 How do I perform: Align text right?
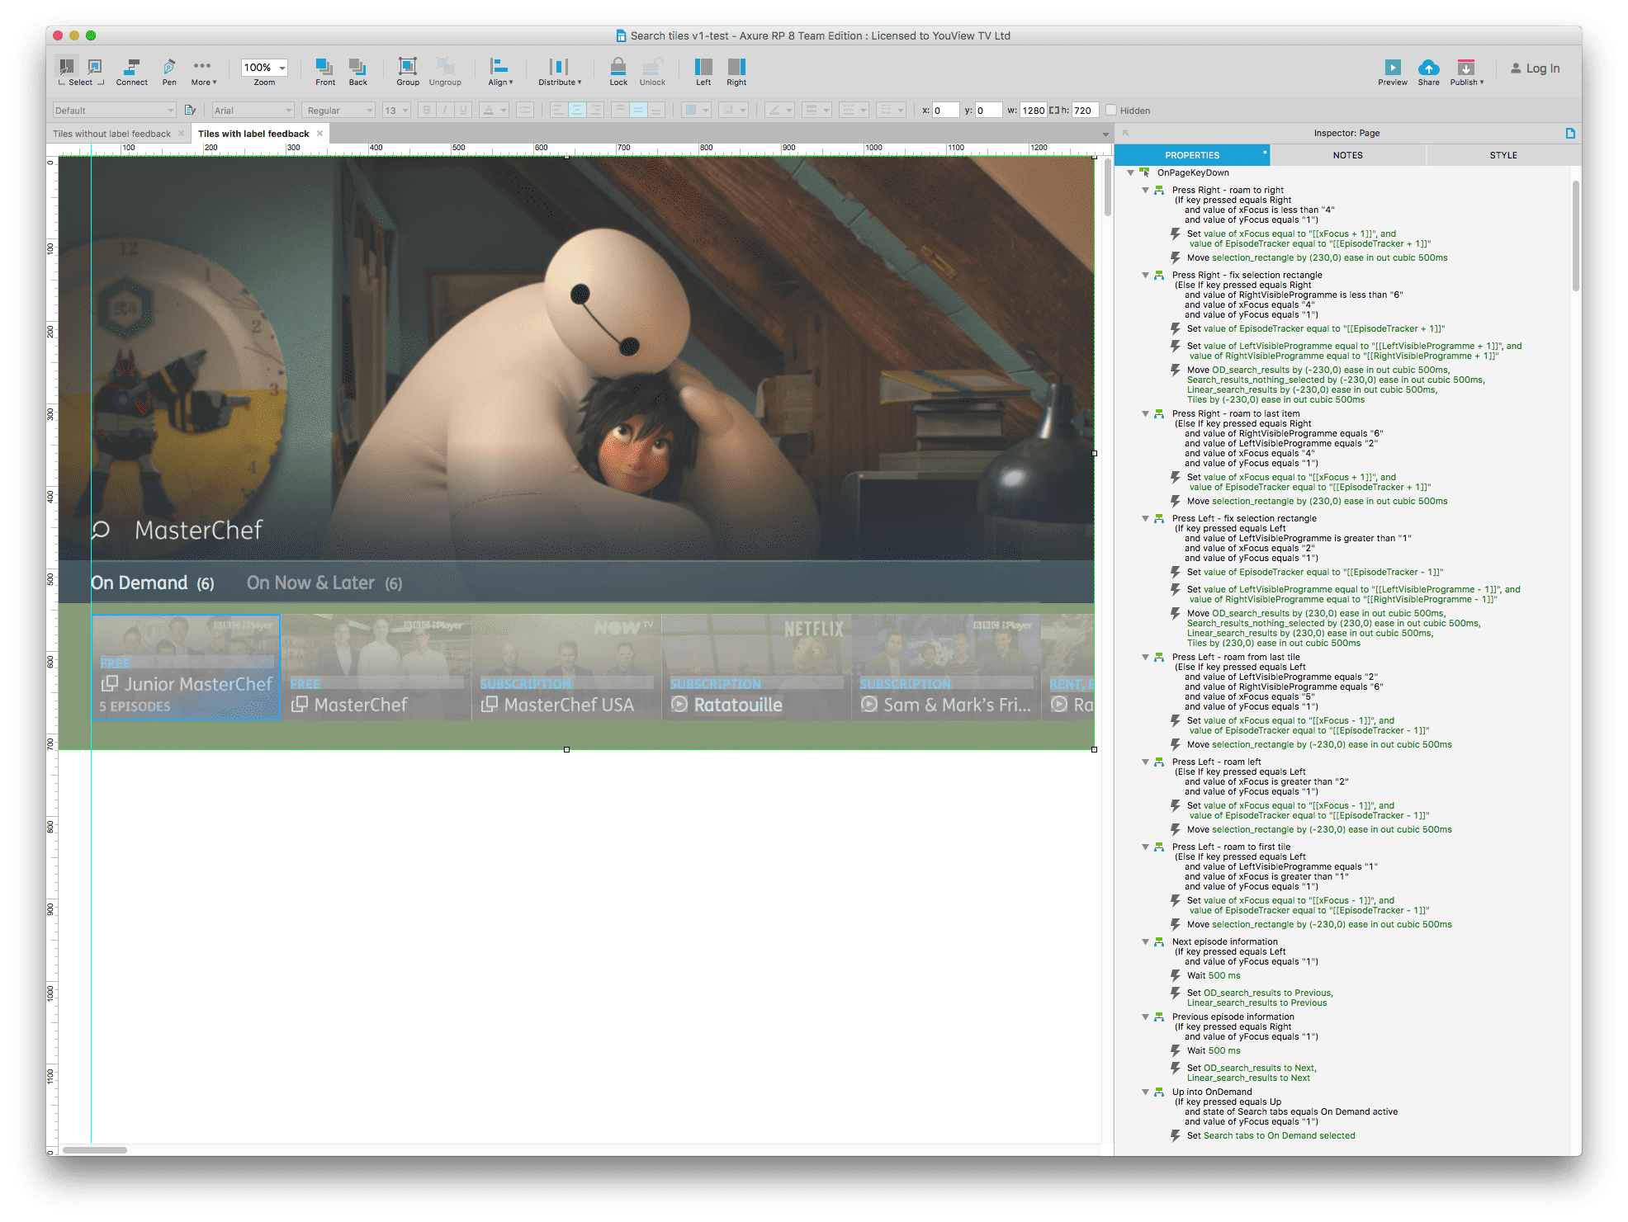pyautogui.click(x=595, y=110)
